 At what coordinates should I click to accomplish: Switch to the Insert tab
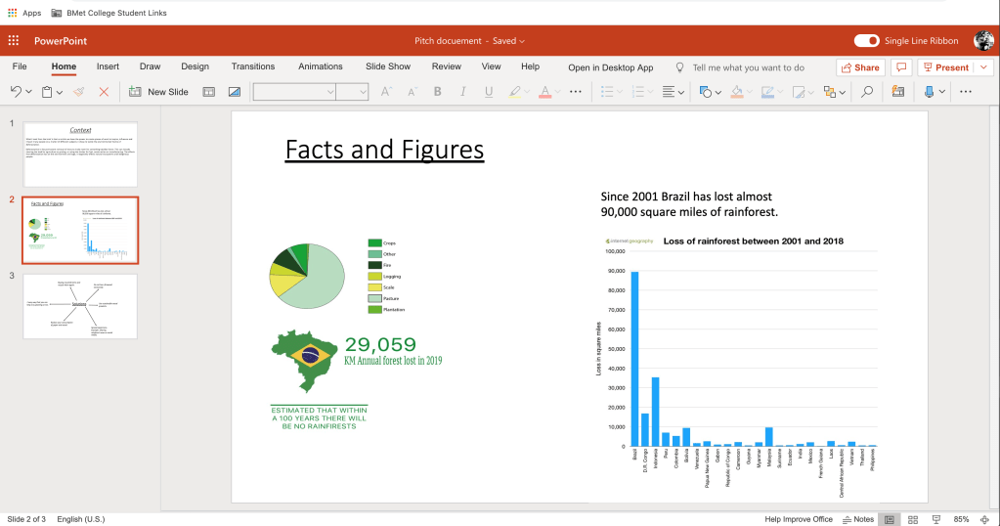[108, 66]
